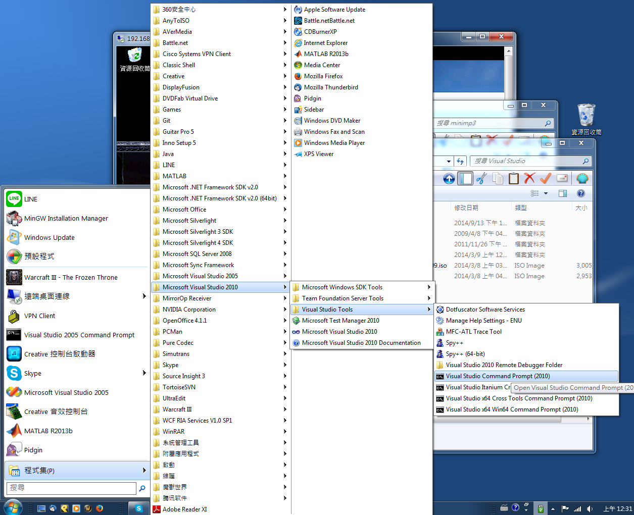
Task: Launch Microsoft Visual Studio 2005 from Start menu
Action: click(x=76, y=392)
